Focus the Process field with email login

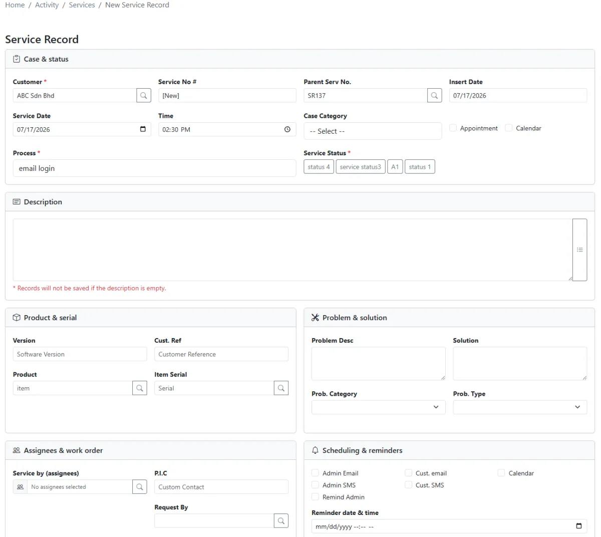tap(154, 168)
